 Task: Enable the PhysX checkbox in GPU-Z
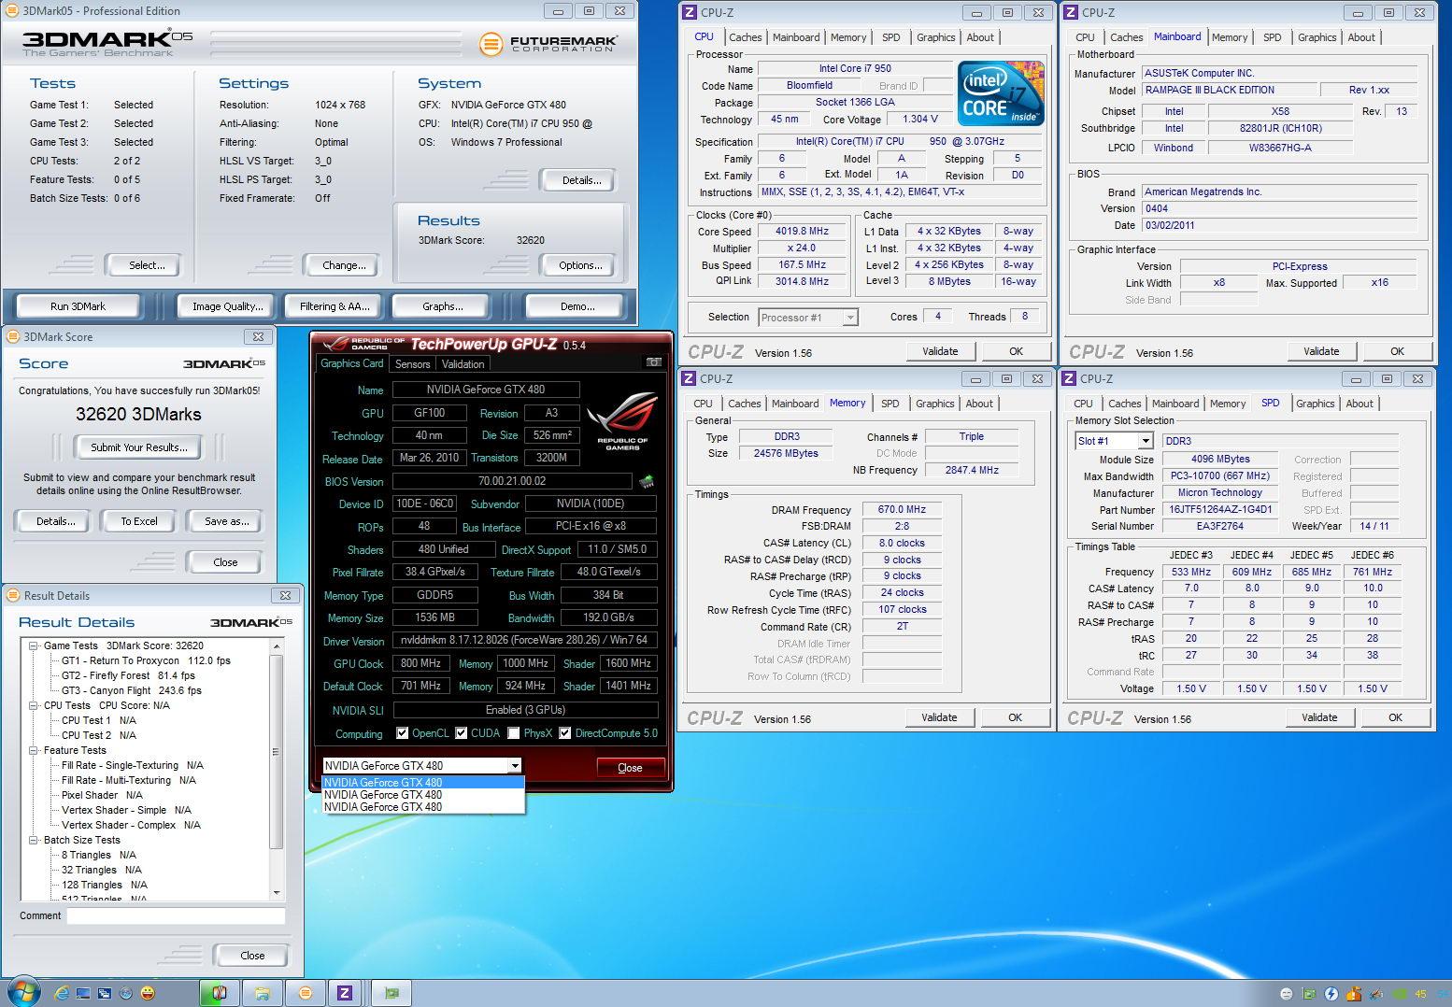click(x=514, y=733)
